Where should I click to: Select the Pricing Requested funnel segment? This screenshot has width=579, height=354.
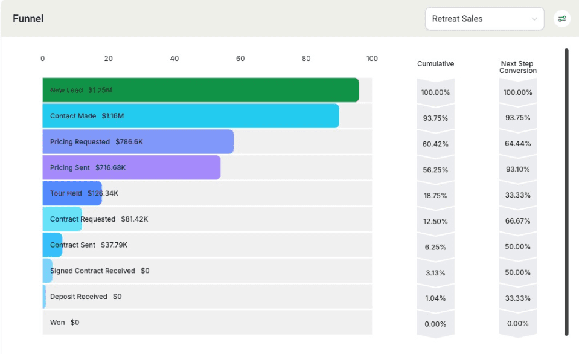click(138, 141)
